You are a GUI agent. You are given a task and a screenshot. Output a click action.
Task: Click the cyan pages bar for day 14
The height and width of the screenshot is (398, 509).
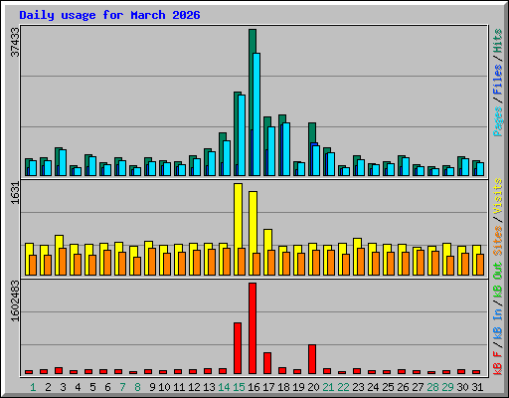click(x=227, y=158)
